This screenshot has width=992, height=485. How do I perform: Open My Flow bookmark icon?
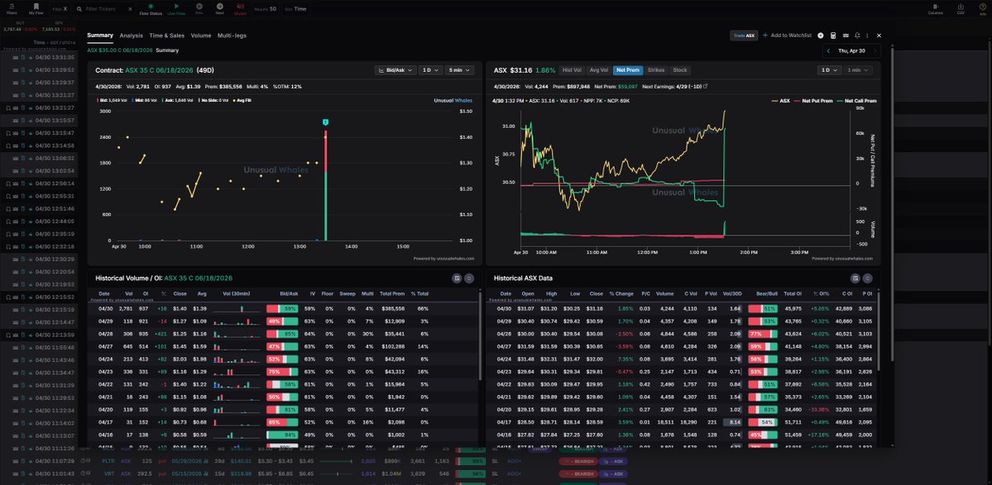(36, 8)
